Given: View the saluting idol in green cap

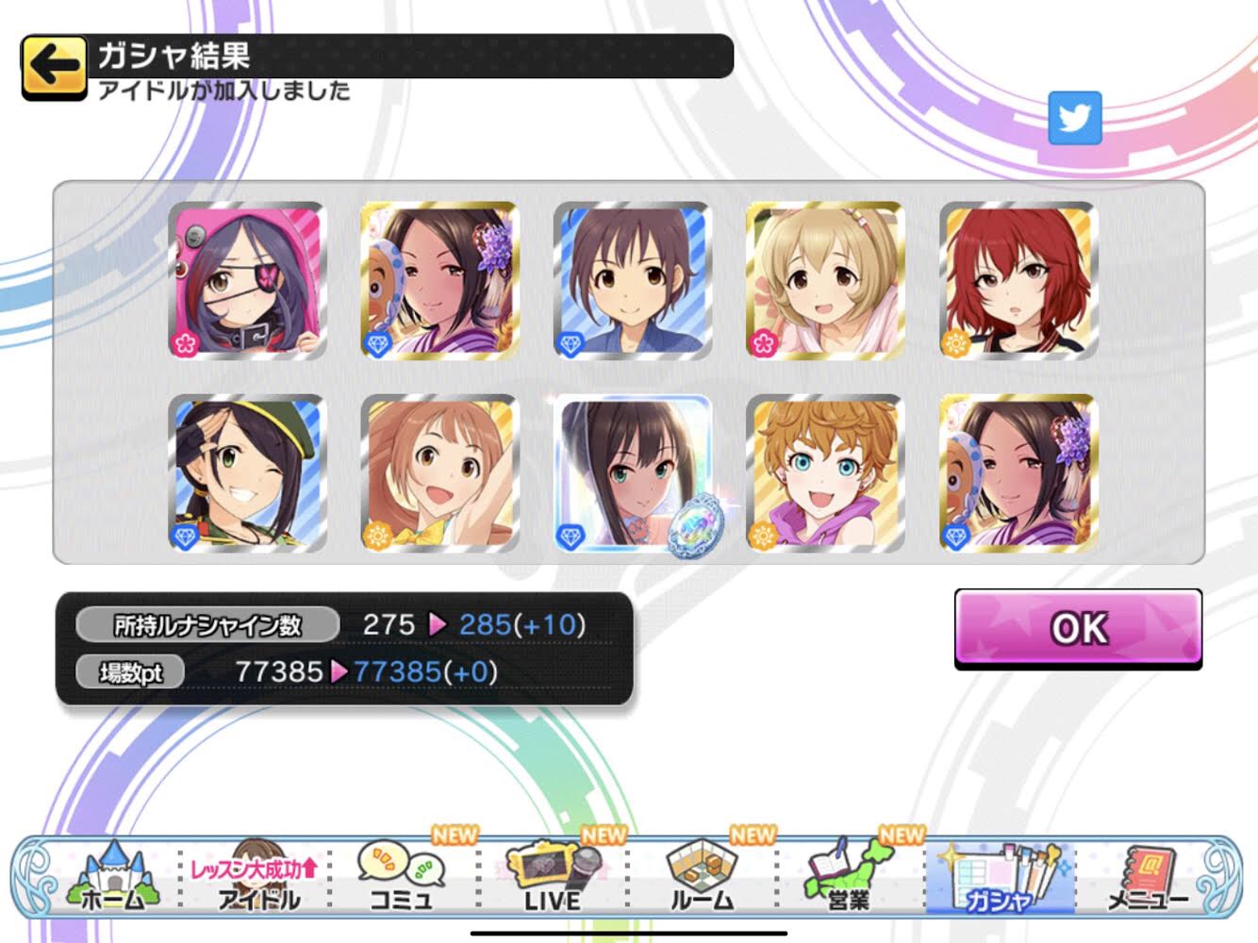Looking at the screenshot, I should click(247, 473).
